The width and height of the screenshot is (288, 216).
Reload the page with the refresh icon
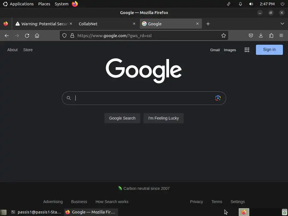(27, 36)
